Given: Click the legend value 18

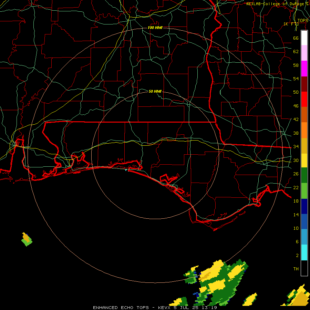Looking at the screenshot, I should coord(296,201).
